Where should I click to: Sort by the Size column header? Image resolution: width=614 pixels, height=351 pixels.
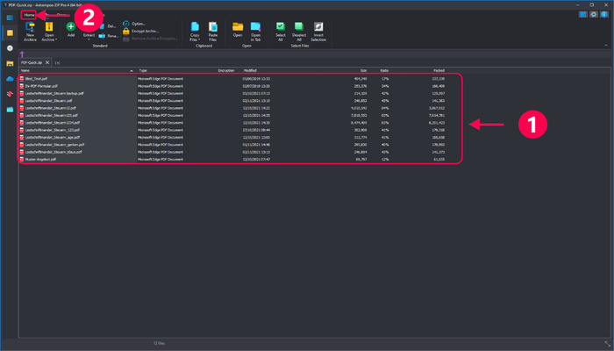[x=363, y=70]
